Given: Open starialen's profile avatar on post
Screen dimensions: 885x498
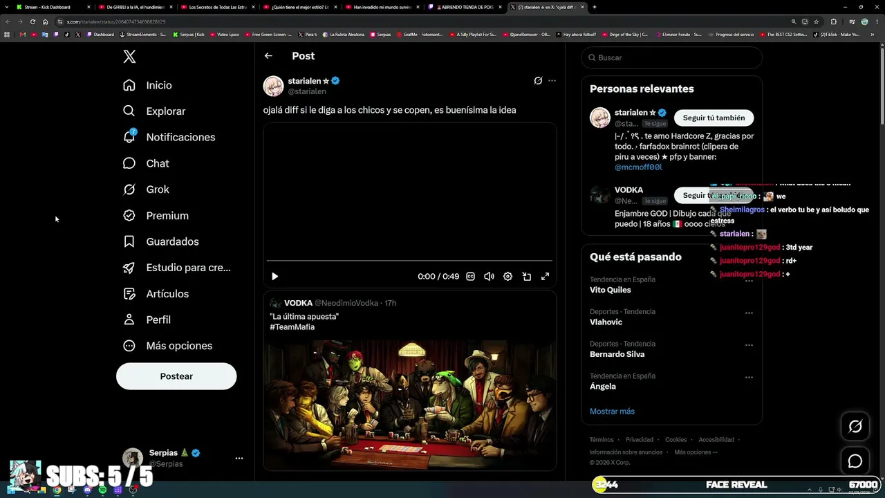Looking at the screenshot, I should pos(273,86).
